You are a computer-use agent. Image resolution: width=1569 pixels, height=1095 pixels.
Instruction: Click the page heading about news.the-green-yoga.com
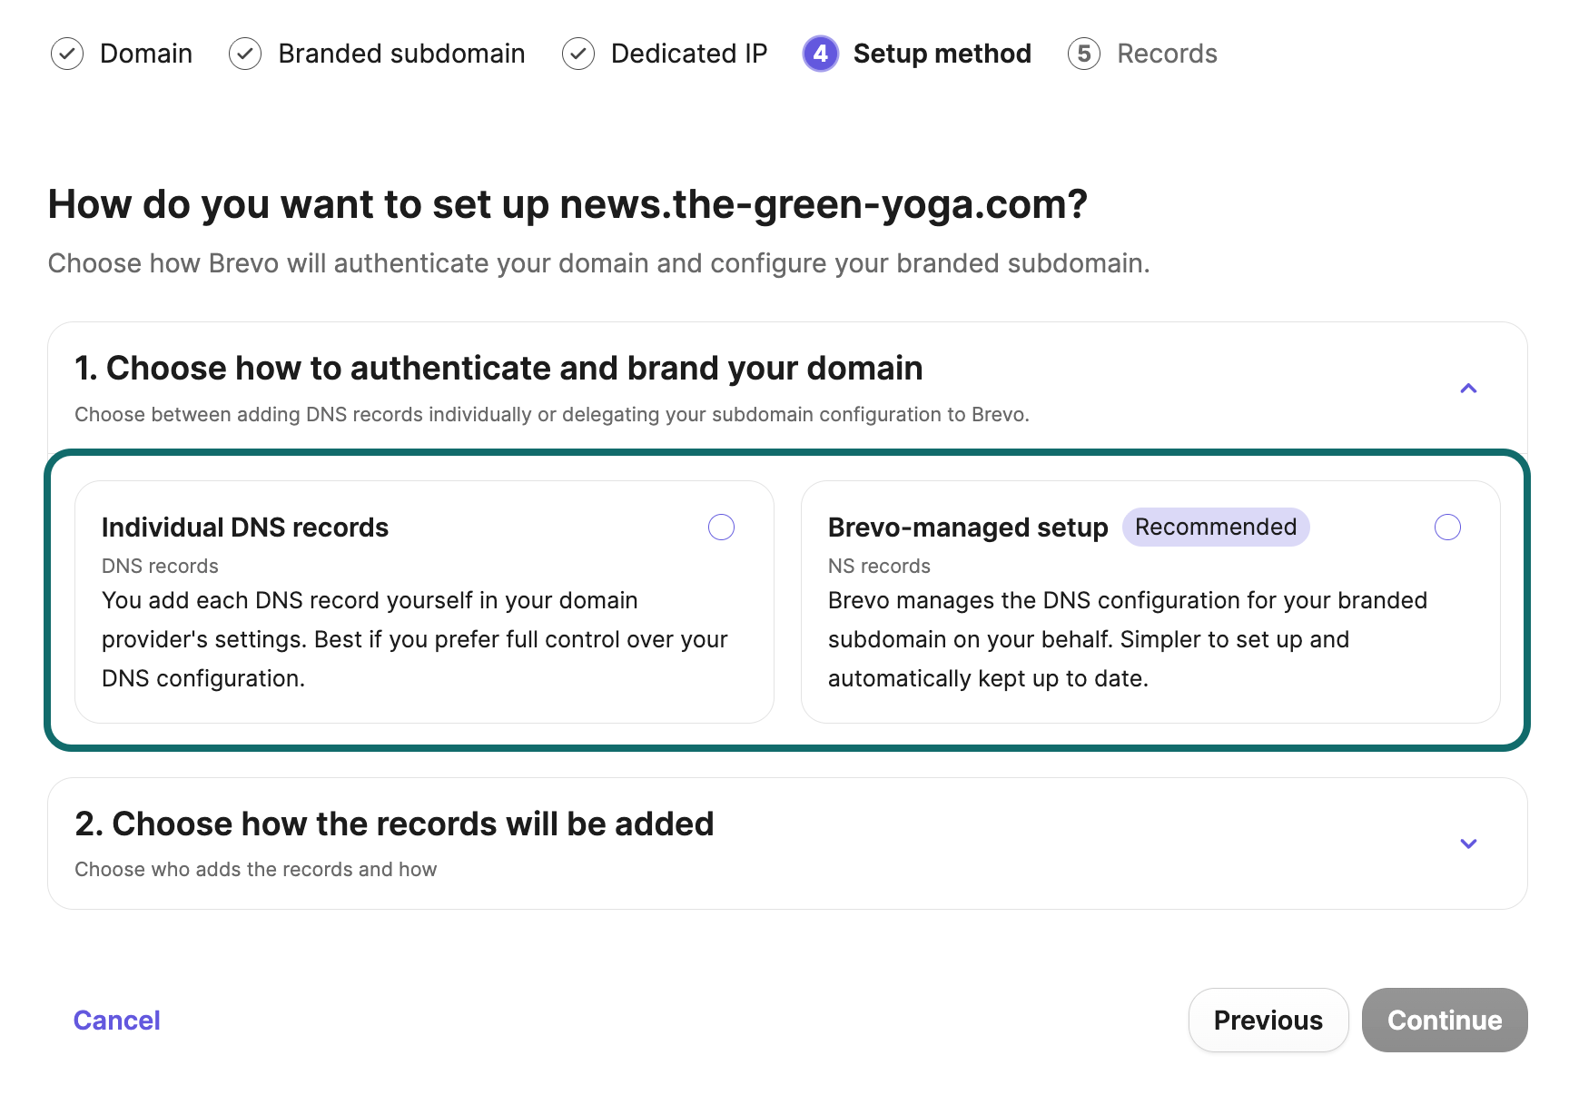[x=567, y=204]
